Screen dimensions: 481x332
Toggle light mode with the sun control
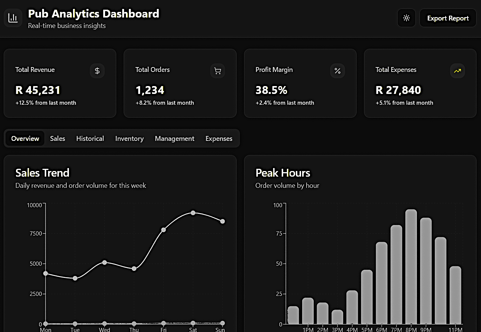406,18
